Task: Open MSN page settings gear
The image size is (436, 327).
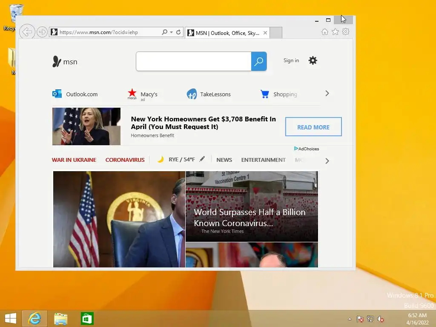Action: (313, 60)
